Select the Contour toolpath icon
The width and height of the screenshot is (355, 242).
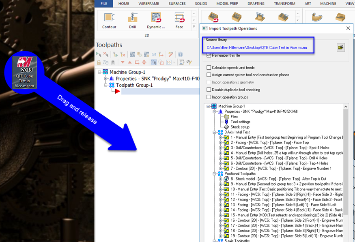(x=109, y=21)
